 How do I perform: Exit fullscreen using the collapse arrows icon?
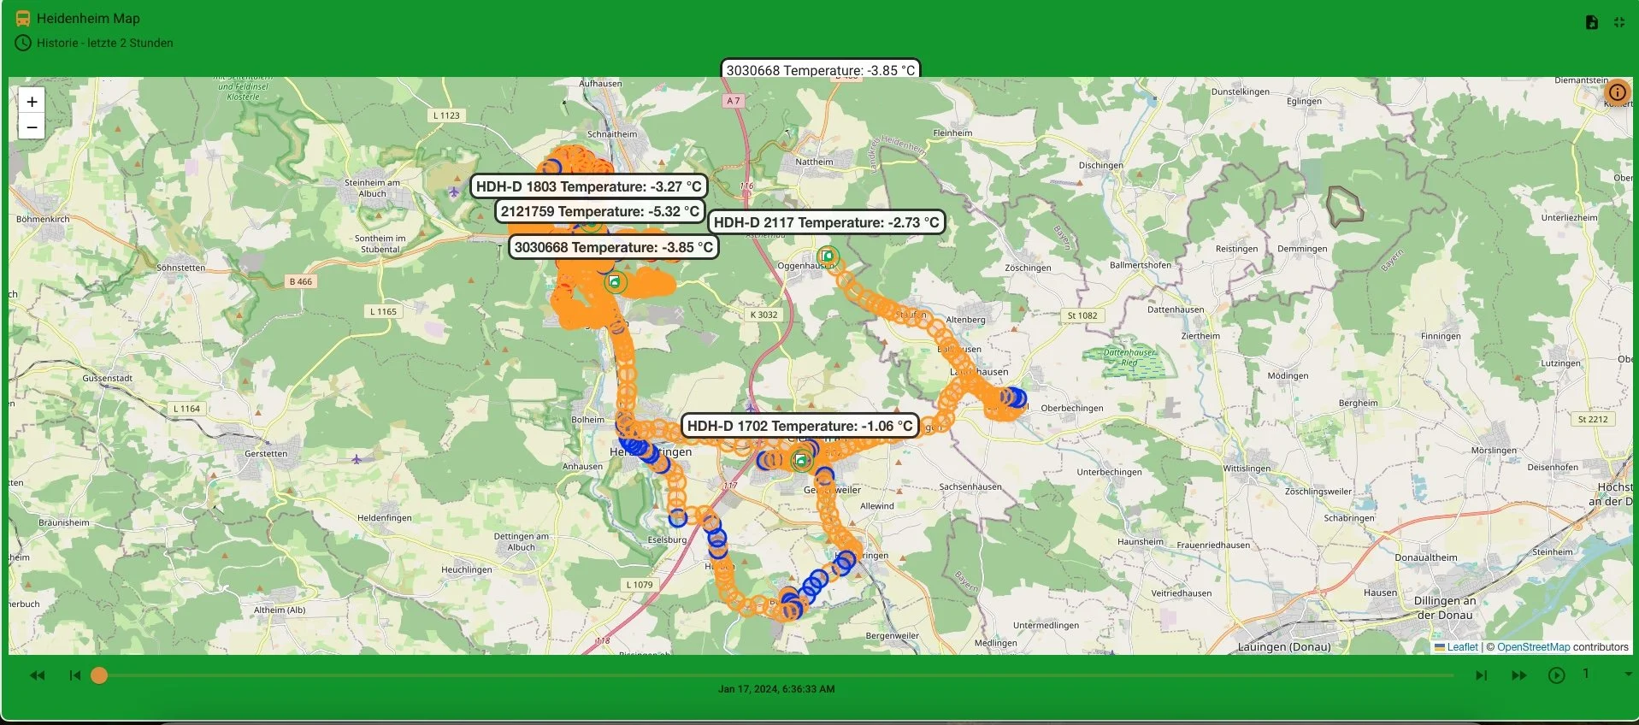point(1619,22)
